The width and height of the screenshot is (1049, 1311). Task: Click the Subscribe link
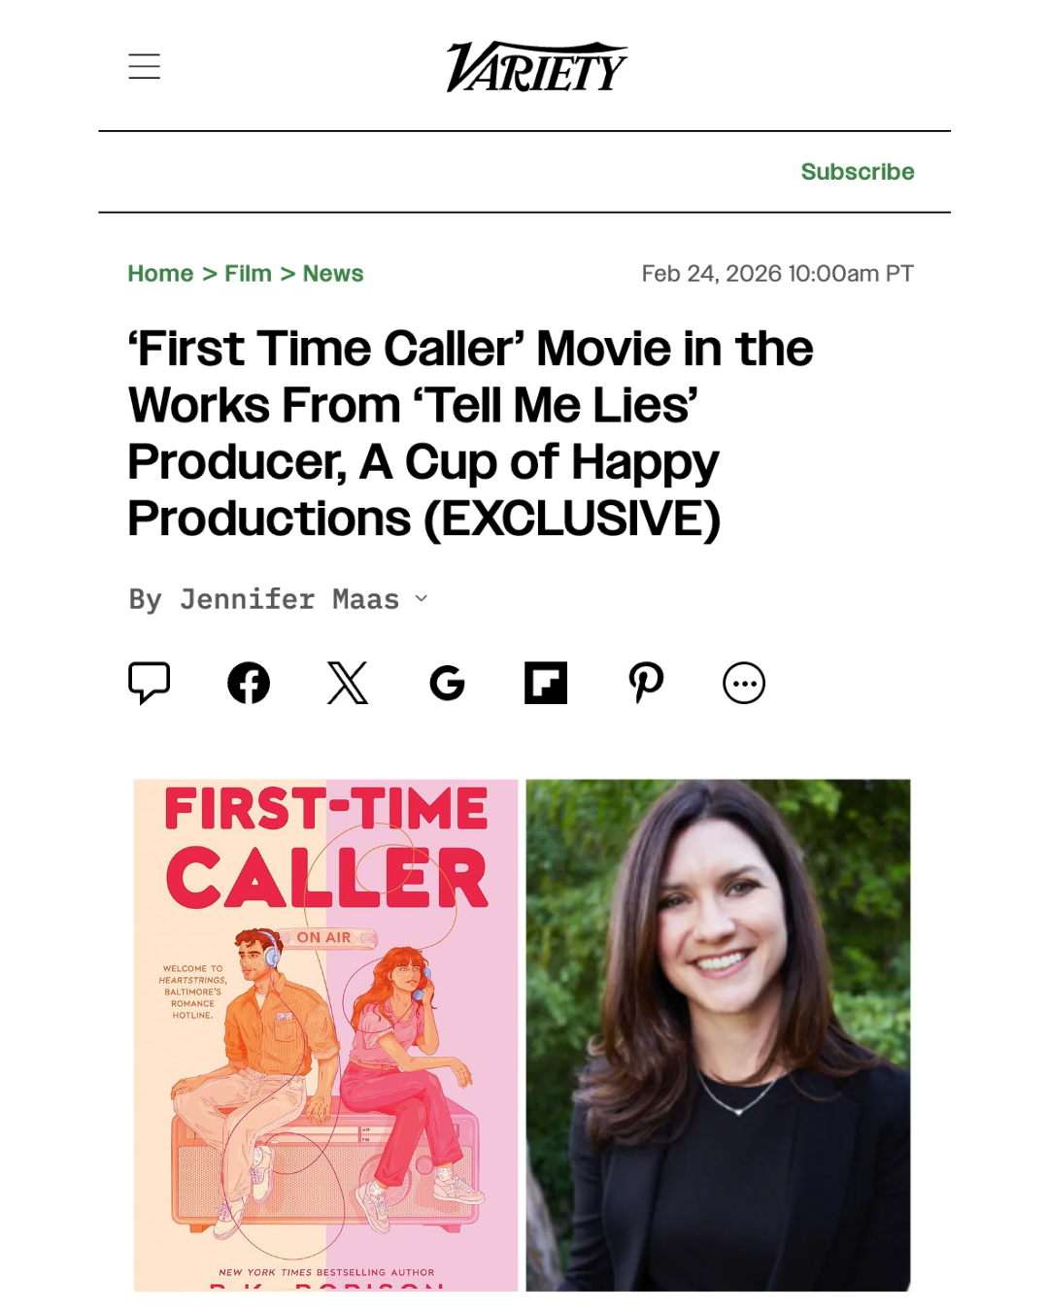click(857, 172)
